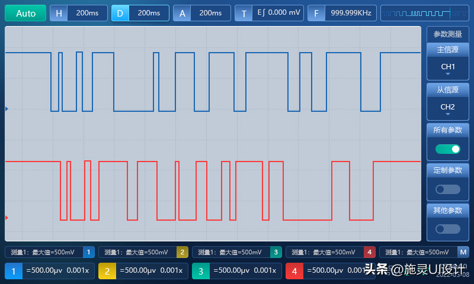Select the A label icon
The width and height of the screenshot is (474, 284).
182,13
